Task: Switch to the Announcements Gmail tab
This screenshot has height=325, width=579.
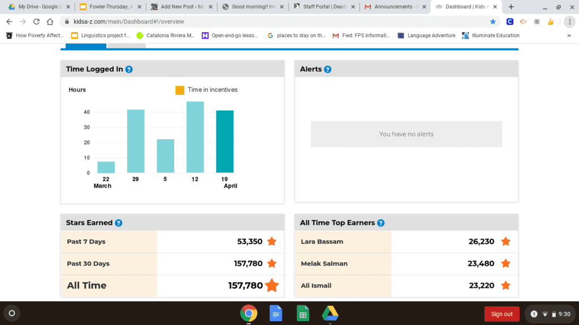Action: tap(395, 7)
